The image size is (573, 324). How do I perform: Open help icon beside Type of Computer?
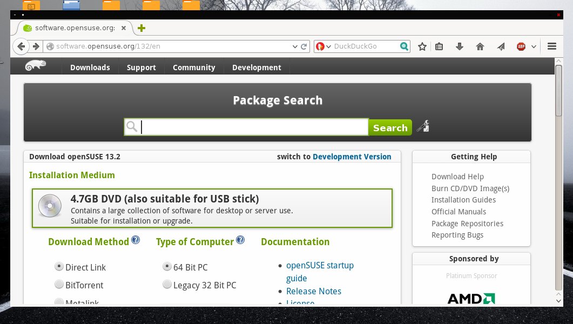[x=240, y=240]
